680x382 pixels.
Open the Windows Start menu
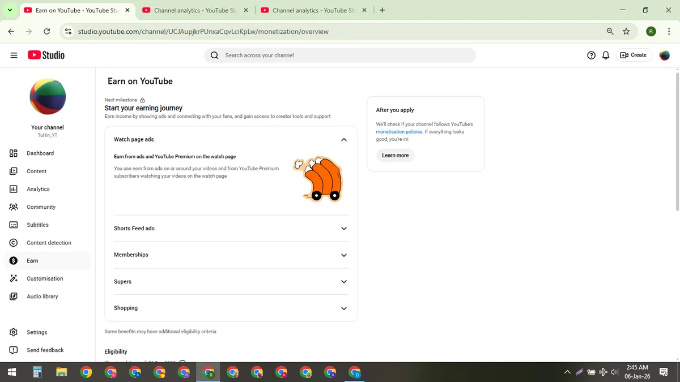click(11, 372)
